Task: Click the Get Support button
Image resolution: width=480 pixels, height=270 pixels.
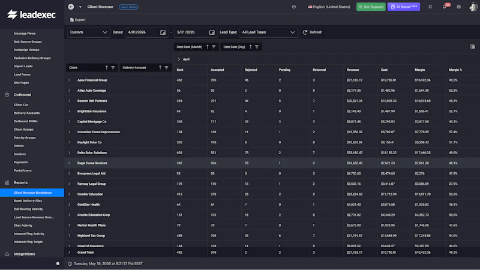Action: point(371,7)
